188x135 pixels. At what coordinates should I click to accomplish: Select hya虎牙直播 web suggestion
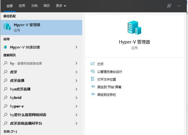pyautogui.click(x=41, y=89)
